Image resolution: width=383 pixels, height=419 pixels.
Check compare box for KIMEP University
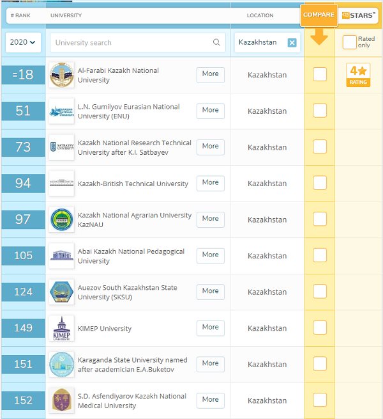320,328
